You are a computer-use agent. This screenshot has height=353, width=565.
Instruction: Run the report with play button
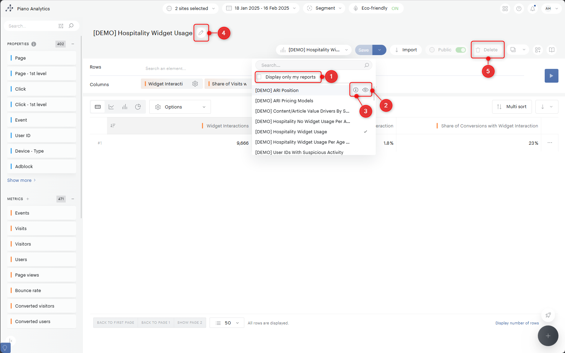(x=551, y=76)
